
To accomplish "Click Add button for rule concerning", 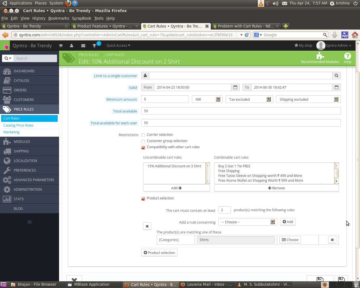I will [x=288, y=222].
